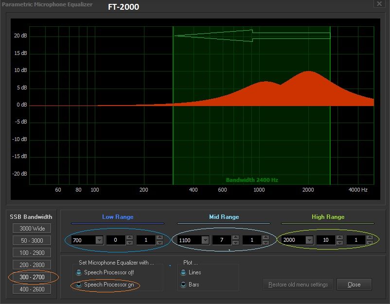Increase the High Range bandwidth stepper
The width and height of the screenshot is (390, 304).
[370, 237]
